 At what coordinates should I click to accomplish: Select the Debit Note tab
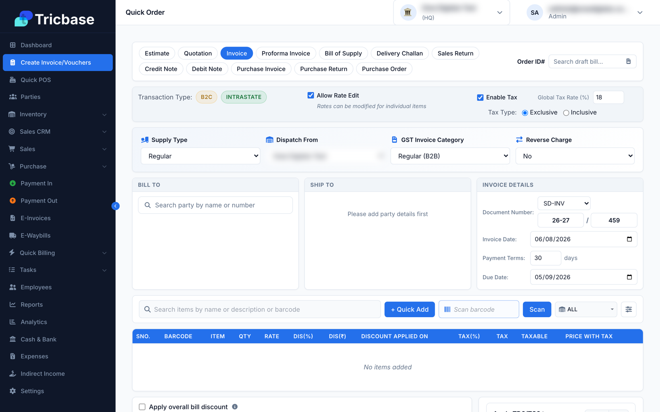tap(207, 69)
